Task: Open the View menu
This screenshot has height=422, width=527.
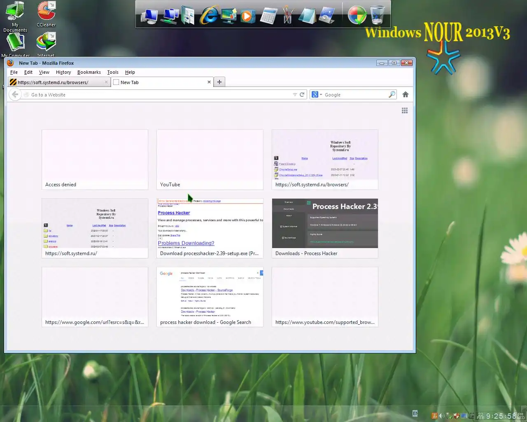Action: pyautogui.click(x=44, y=72)
